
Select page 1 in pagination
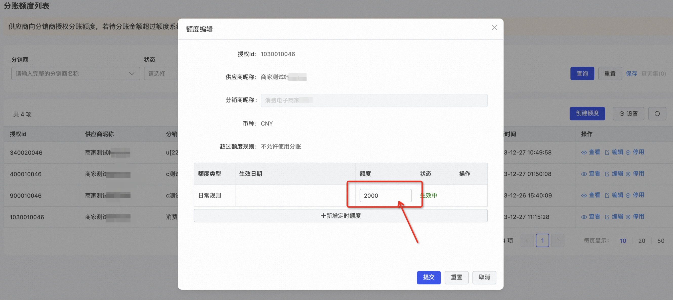click(x=542, y=240)
